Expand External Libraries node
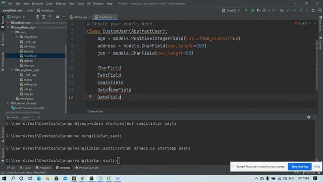 (x=8, y=103)
